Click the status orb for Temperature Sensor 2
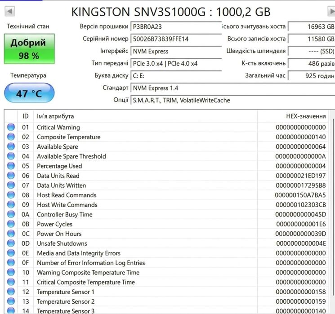335x314 pixels. tap(11, 301)
